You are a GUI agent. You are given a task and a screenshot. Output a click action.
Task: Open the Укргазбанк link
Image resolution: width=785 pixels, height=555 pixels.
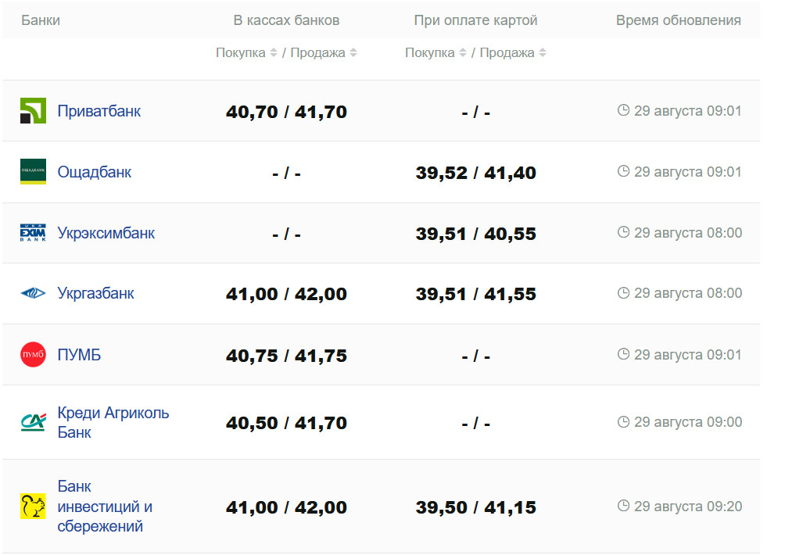tap(96, 294)
